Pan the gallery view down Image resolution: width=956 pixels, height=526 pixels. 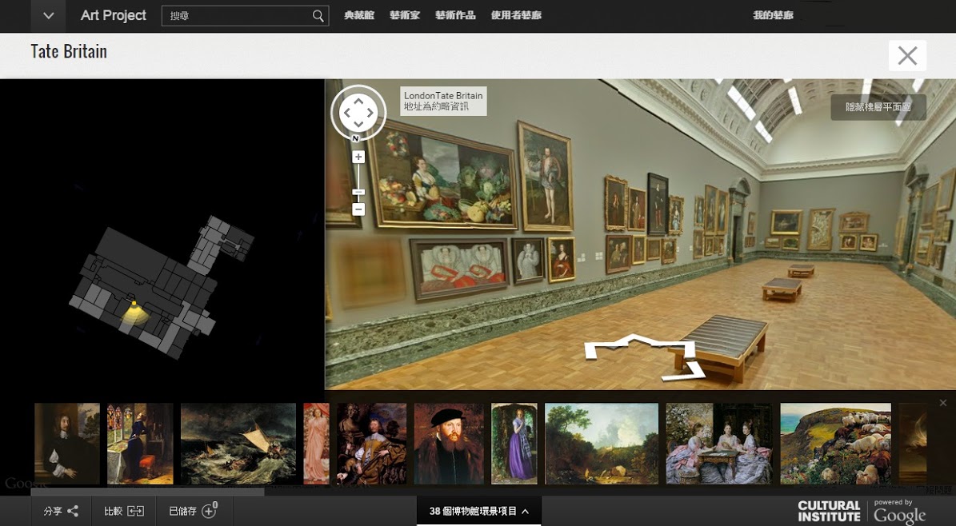[x=358, y=124]
